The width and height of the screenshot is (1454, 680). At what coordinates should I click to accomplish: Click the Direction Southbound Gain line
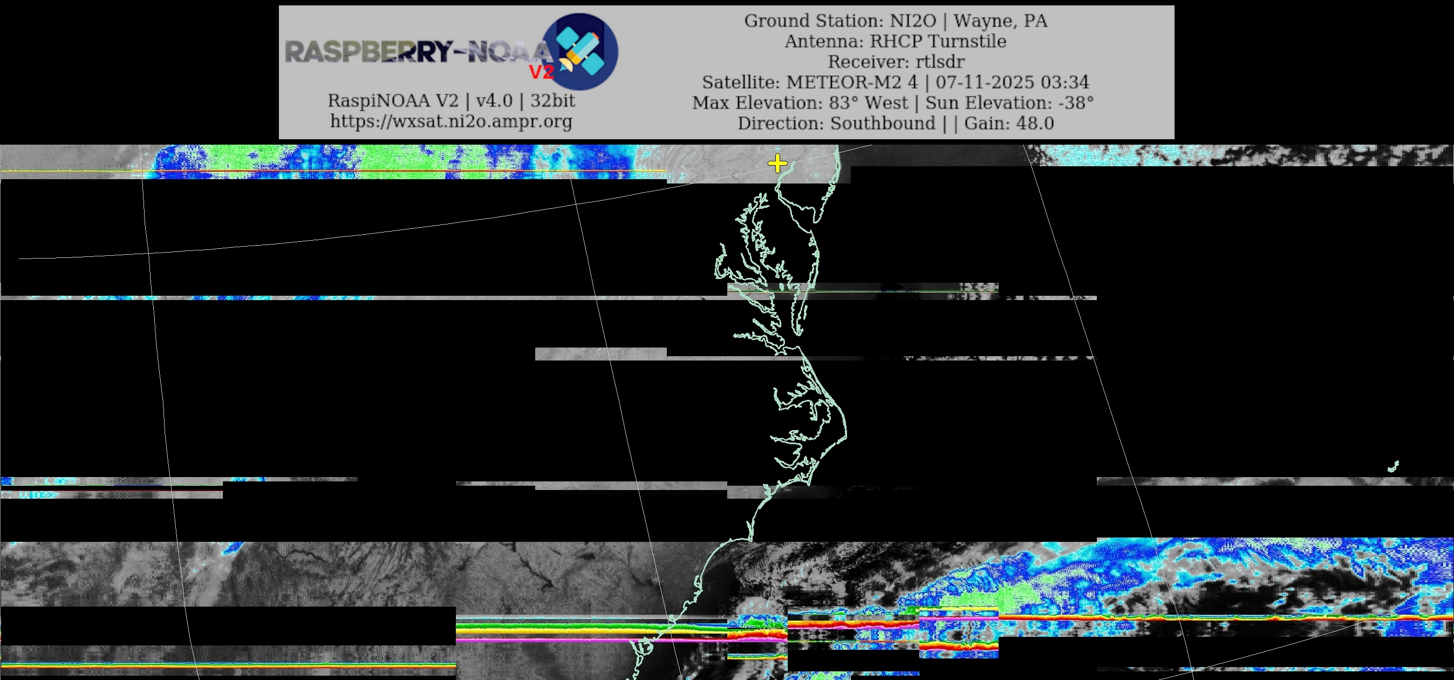[x=895, y=123]
